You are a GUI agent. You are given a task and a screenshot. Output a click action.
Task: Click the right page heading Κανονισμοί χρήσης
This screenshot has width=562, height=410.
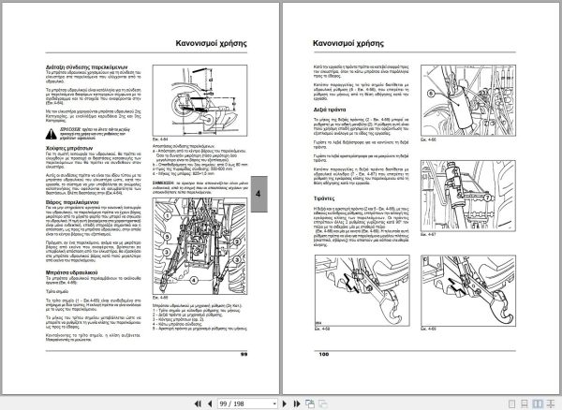(348, 43)
